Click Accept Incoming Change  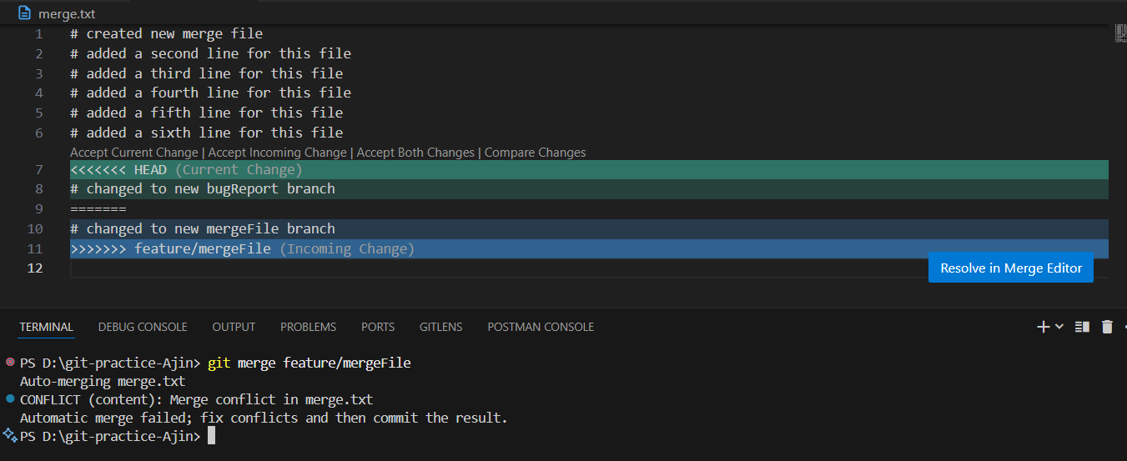(x=277, y=153)
